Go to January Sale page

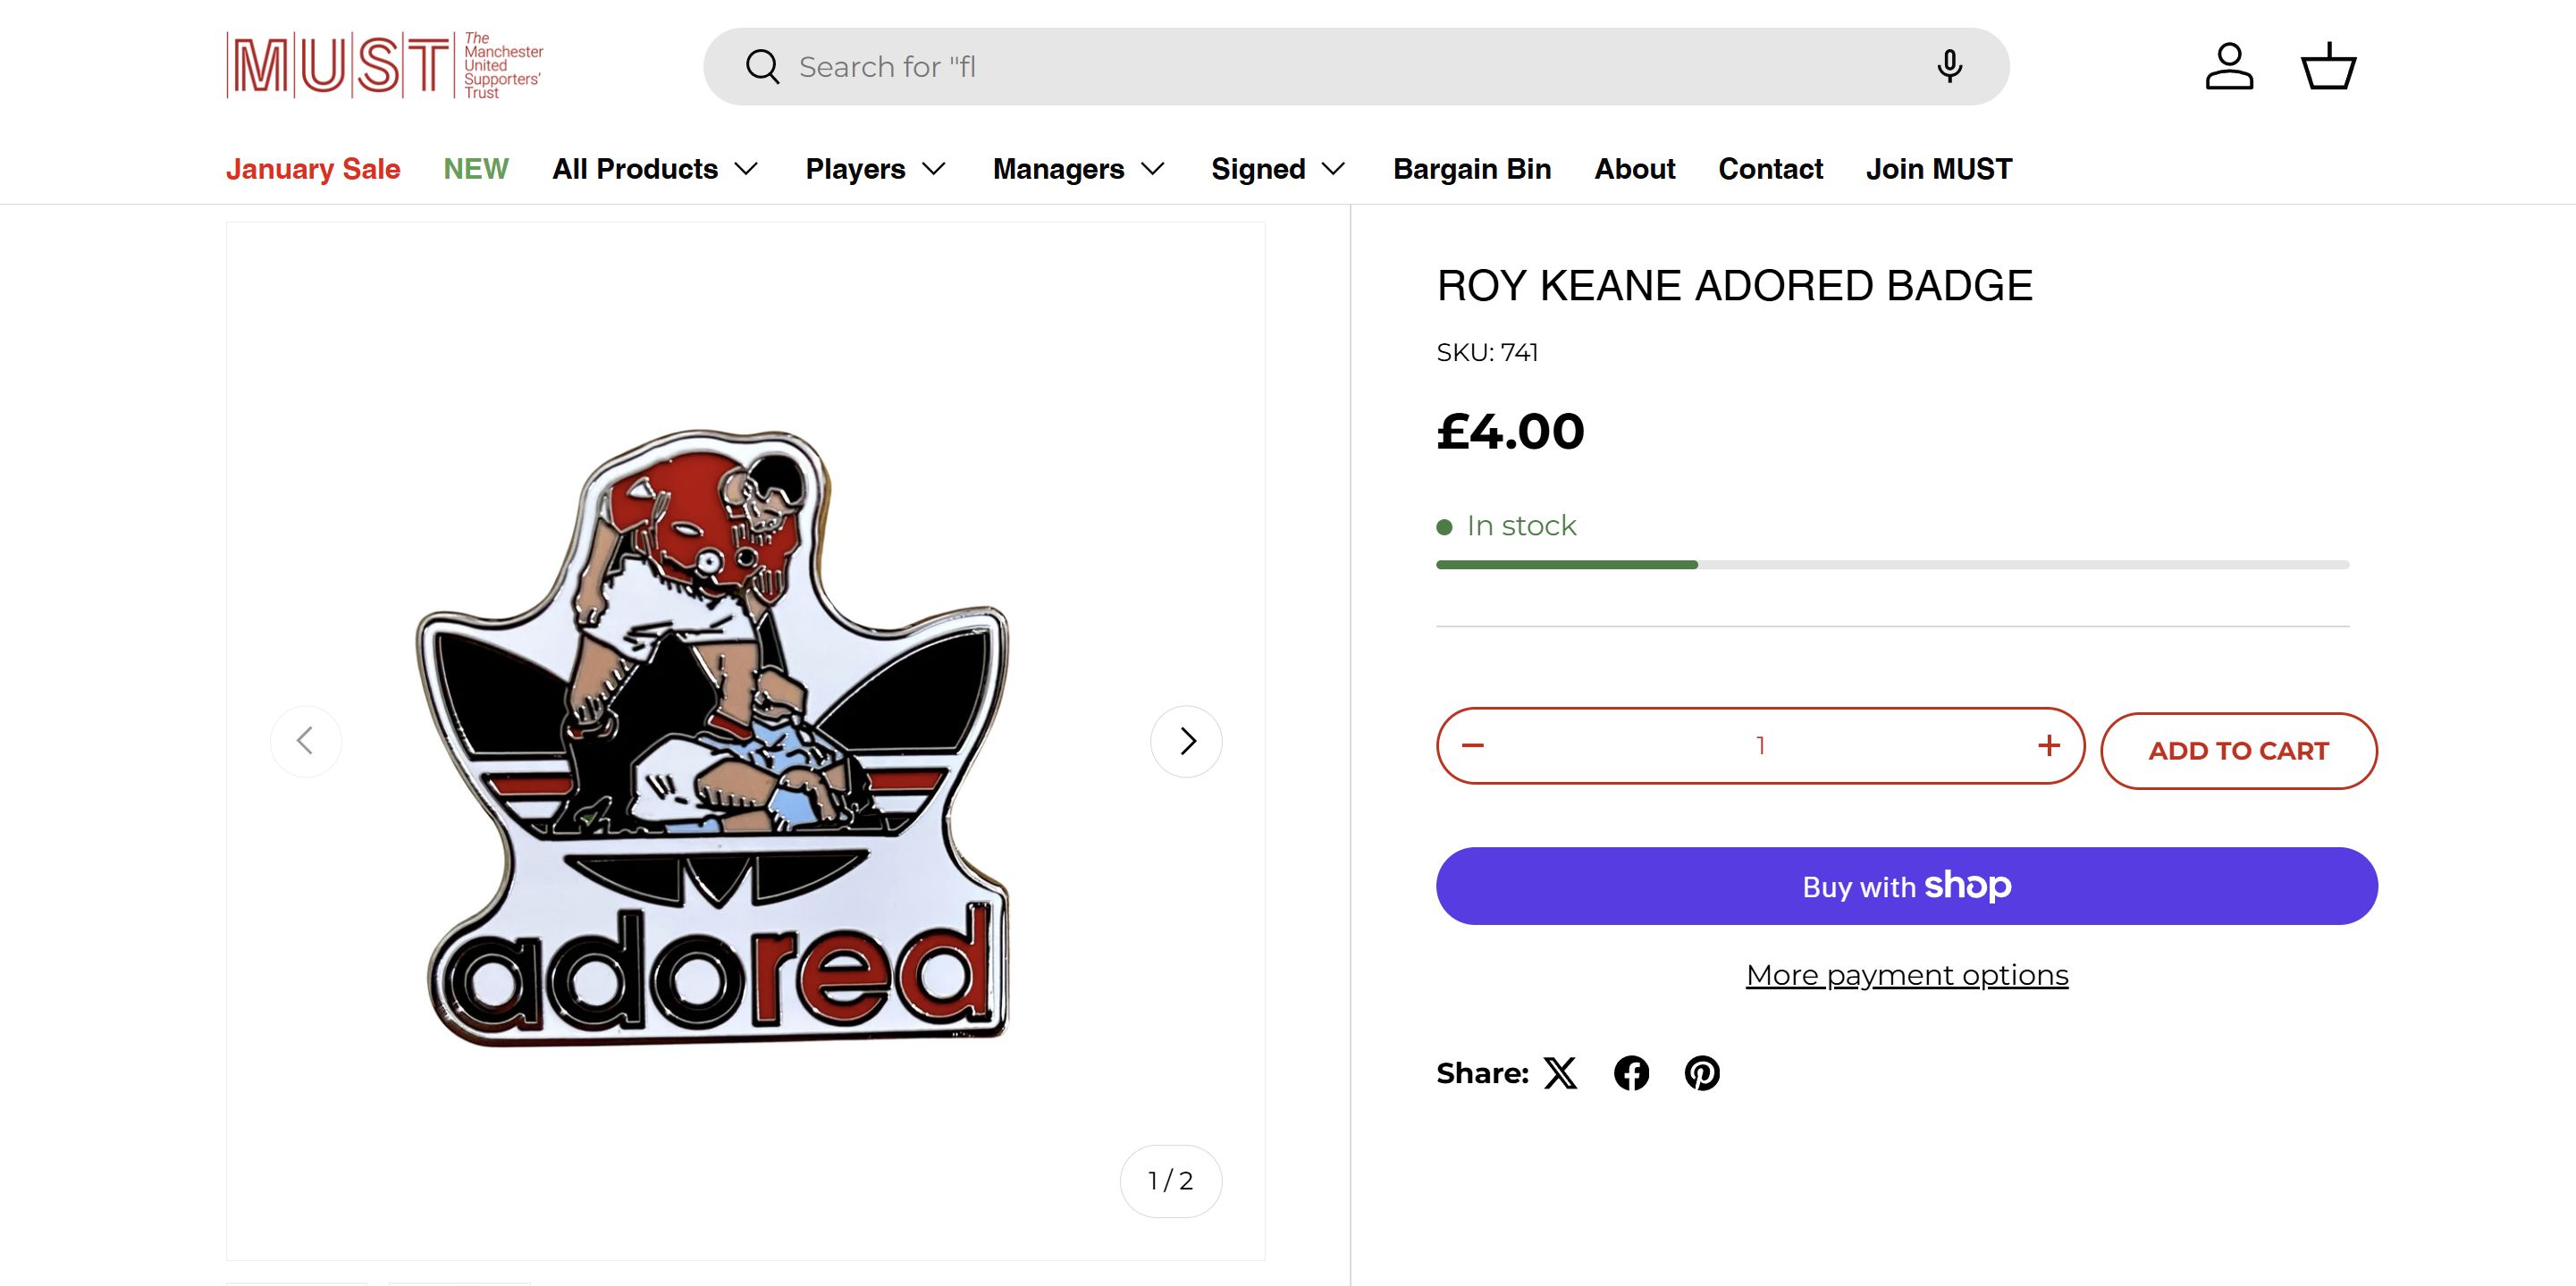313,169
